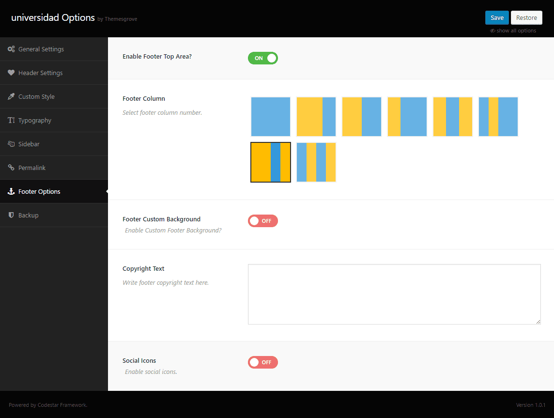The height and width of the screenshot is (418, 554).
Task: Disable the Footer Top Area toggle
Action: click(262, 58)
